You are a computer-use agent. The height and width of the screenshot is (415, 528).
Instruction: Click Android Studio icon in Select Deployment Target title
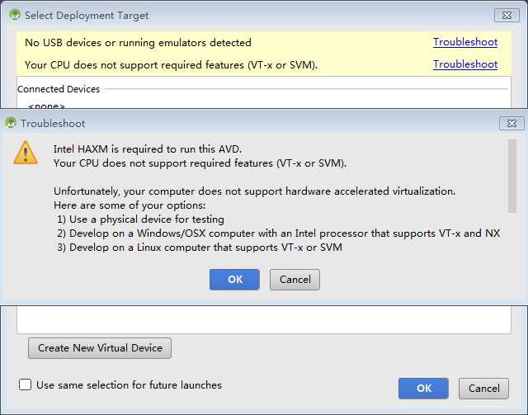click(15, 15)
